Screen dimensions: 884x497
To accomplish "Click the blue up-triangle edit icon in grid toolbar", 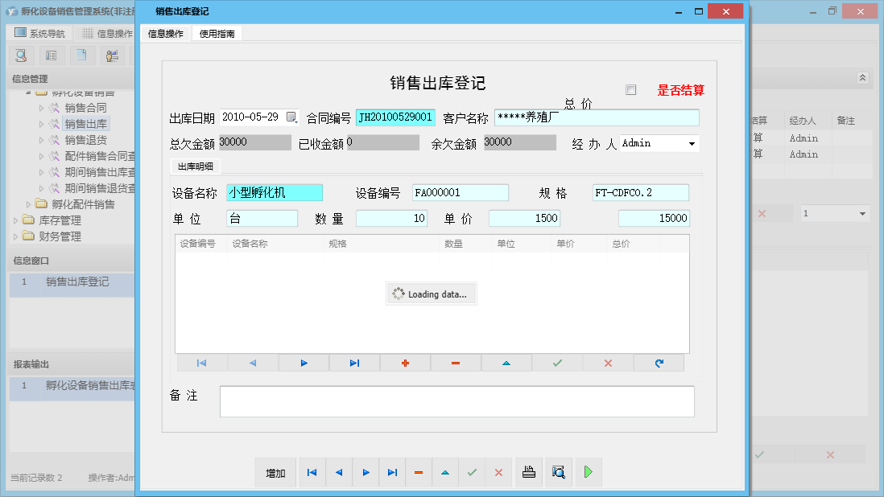I will pos(506,363).
